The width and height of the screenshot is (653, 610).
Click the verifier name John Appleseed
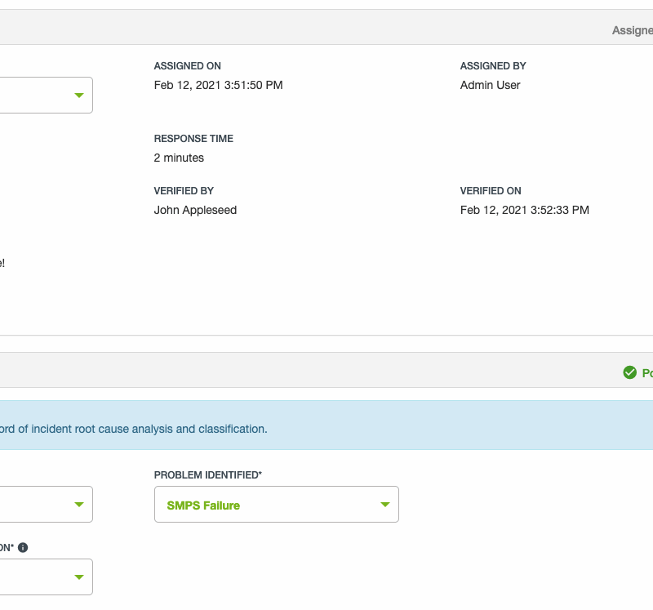coord(195,210)
